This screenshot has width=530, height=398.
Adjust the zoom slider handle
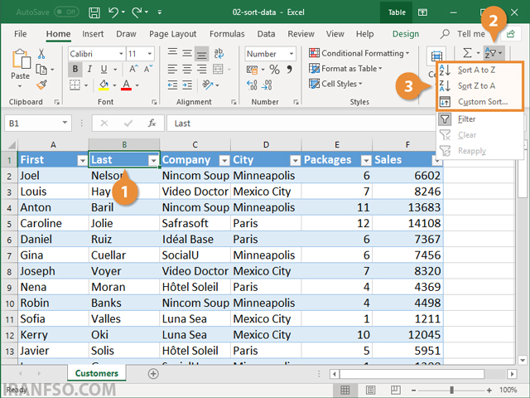click(451, 390)
